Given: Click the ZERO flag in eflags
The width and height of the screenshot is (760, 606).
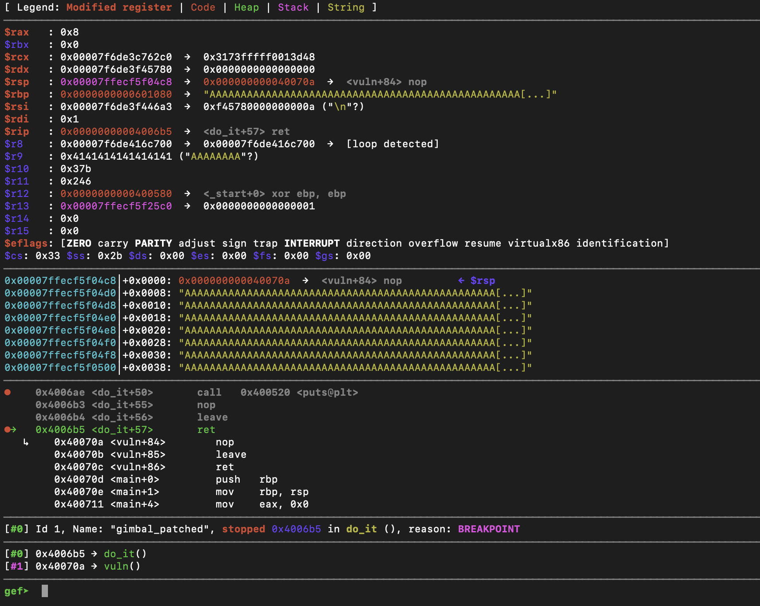Looking at the screenshot, I should (x=79, y=243).
